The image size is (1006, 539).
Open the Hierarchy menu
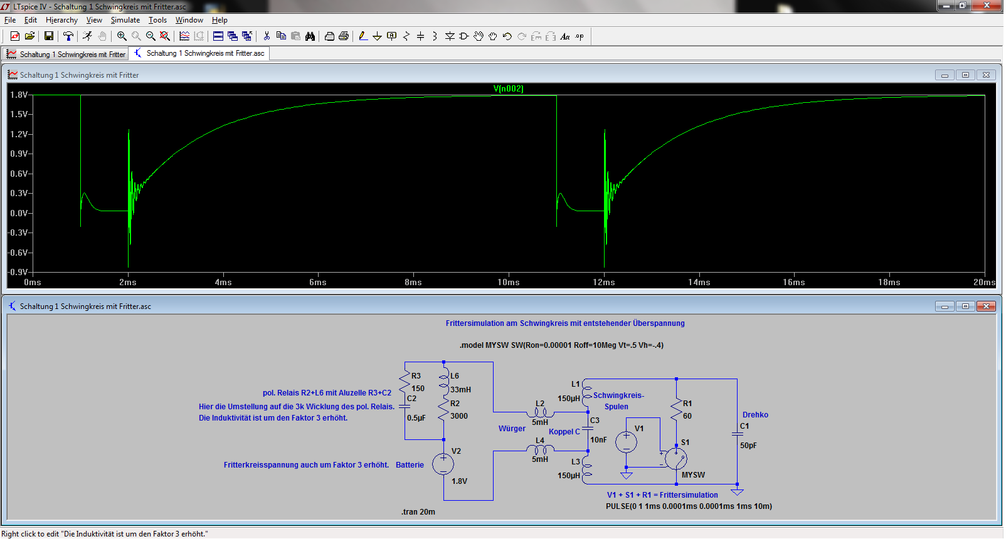tap(61, 20)
